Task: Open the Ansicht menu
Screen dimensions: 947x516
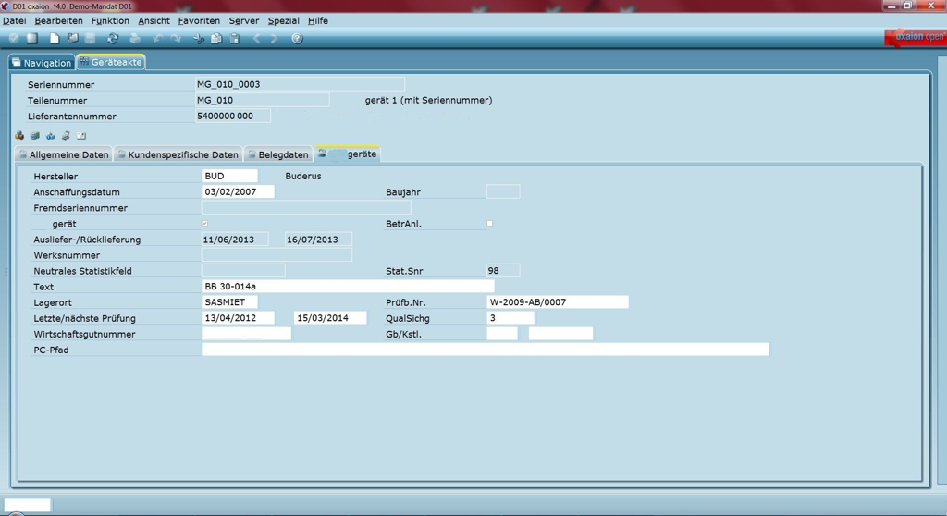Action: 154,20
